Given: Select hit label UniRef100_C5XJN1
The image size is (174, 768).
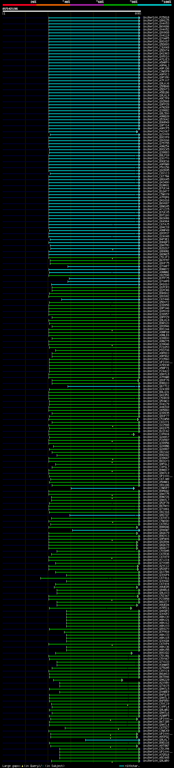Looking at the screenshot, I should point(156,656).
